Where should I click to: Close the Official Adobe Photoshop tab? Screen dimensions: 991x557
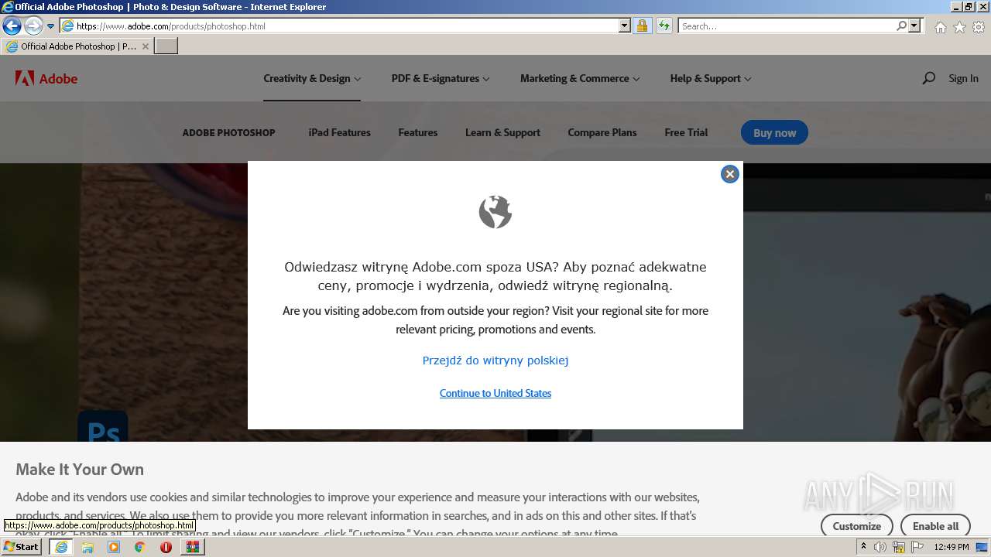[145, 46]
